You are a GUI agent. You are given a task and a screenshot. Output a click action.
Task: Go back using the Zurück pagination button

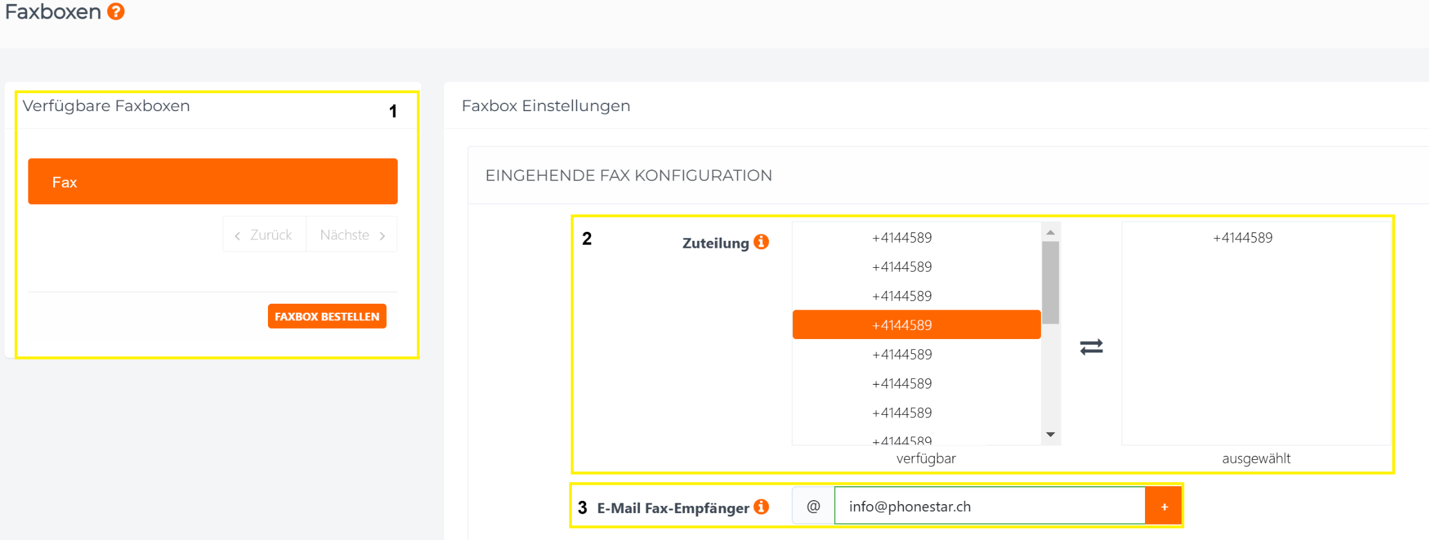tap(264, 235)
